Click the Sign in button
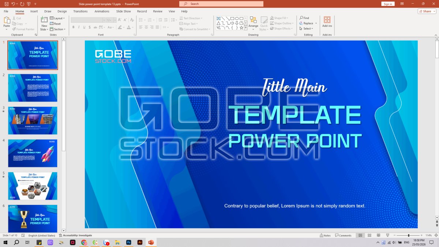Image resolution: width=439 pixels, height=247 pixels. coord(388,4)
